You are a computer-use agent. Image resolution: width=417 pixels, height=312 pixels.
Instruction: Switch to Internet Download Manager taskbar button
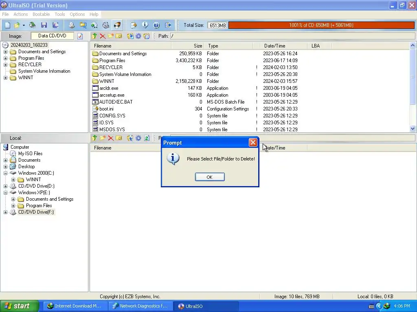pyautogui.click(x=75, y=306)
